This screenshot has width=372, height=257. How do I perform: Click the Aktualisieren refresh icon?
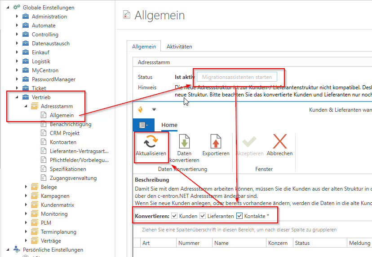click(151, 142)
